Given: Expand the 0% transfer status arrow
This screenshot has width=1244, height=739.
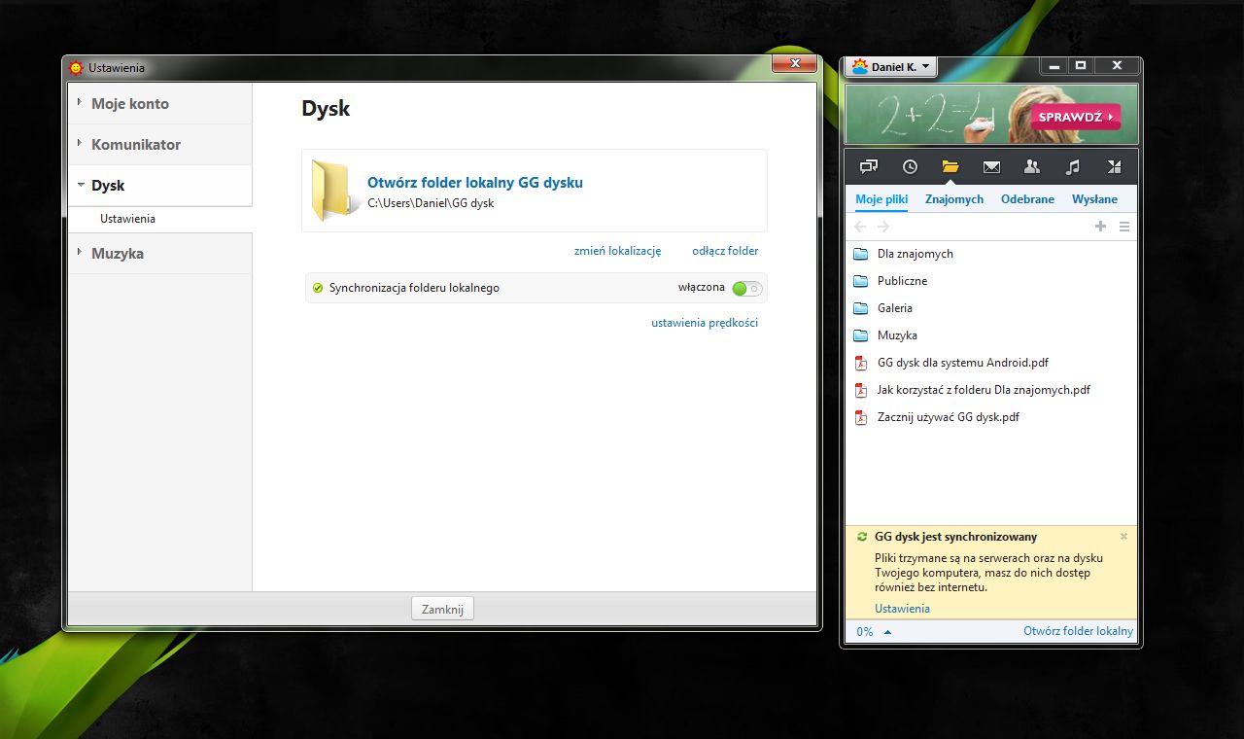Looking at the screenshot, I should point(887,632).
